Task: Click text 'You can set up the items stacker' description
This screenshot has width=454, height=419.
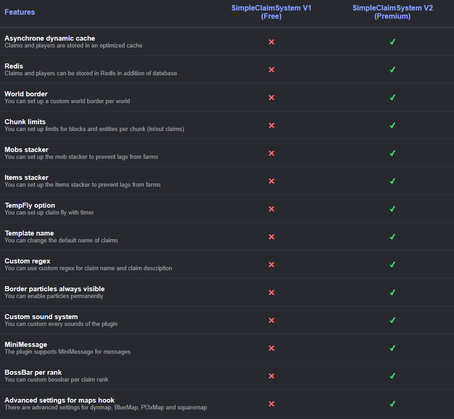Action: [83, 184]
